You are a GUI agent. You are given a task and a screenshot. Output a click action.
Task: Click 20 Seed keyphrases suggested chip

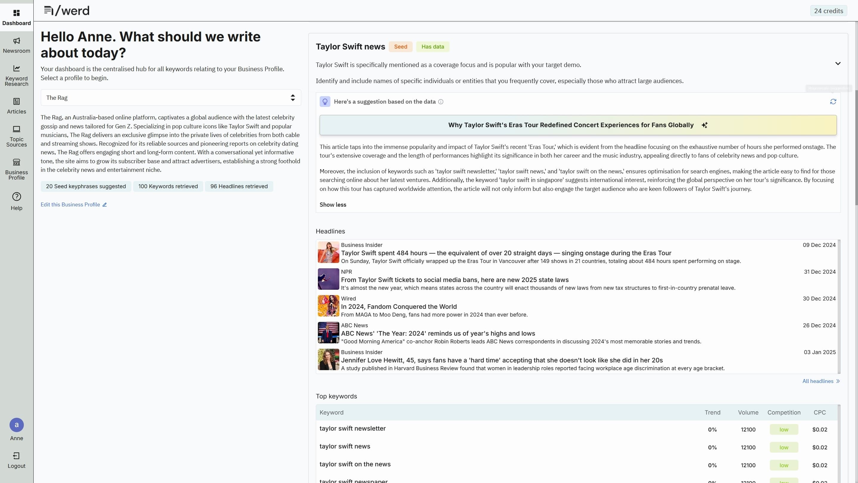coord(86,186)
